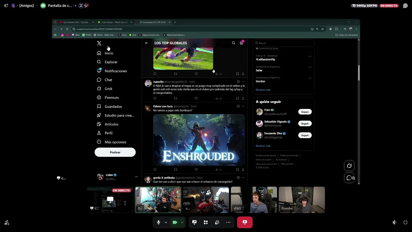Bookmark the Enshrouded post

tap(237, 169)
